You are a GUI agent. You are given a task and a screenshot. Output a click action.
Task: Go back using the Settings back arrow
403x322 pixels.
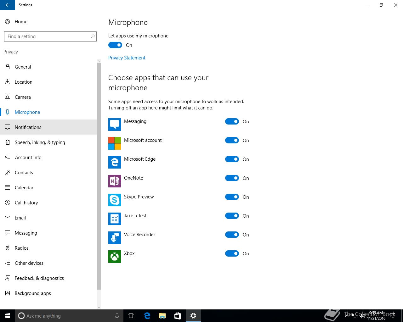click(8, 5)
